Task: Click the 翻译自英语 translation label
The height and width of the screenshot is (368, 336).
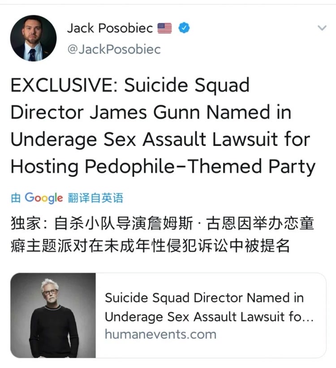Action: coord(95,198)
